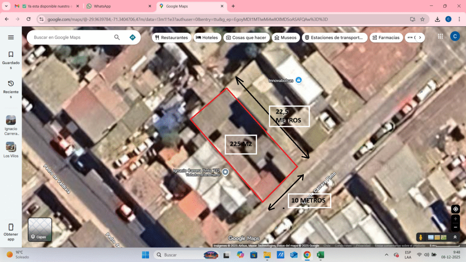466x262 pixels.
Task: Expand hidden system tray icons
Action: 386,255
